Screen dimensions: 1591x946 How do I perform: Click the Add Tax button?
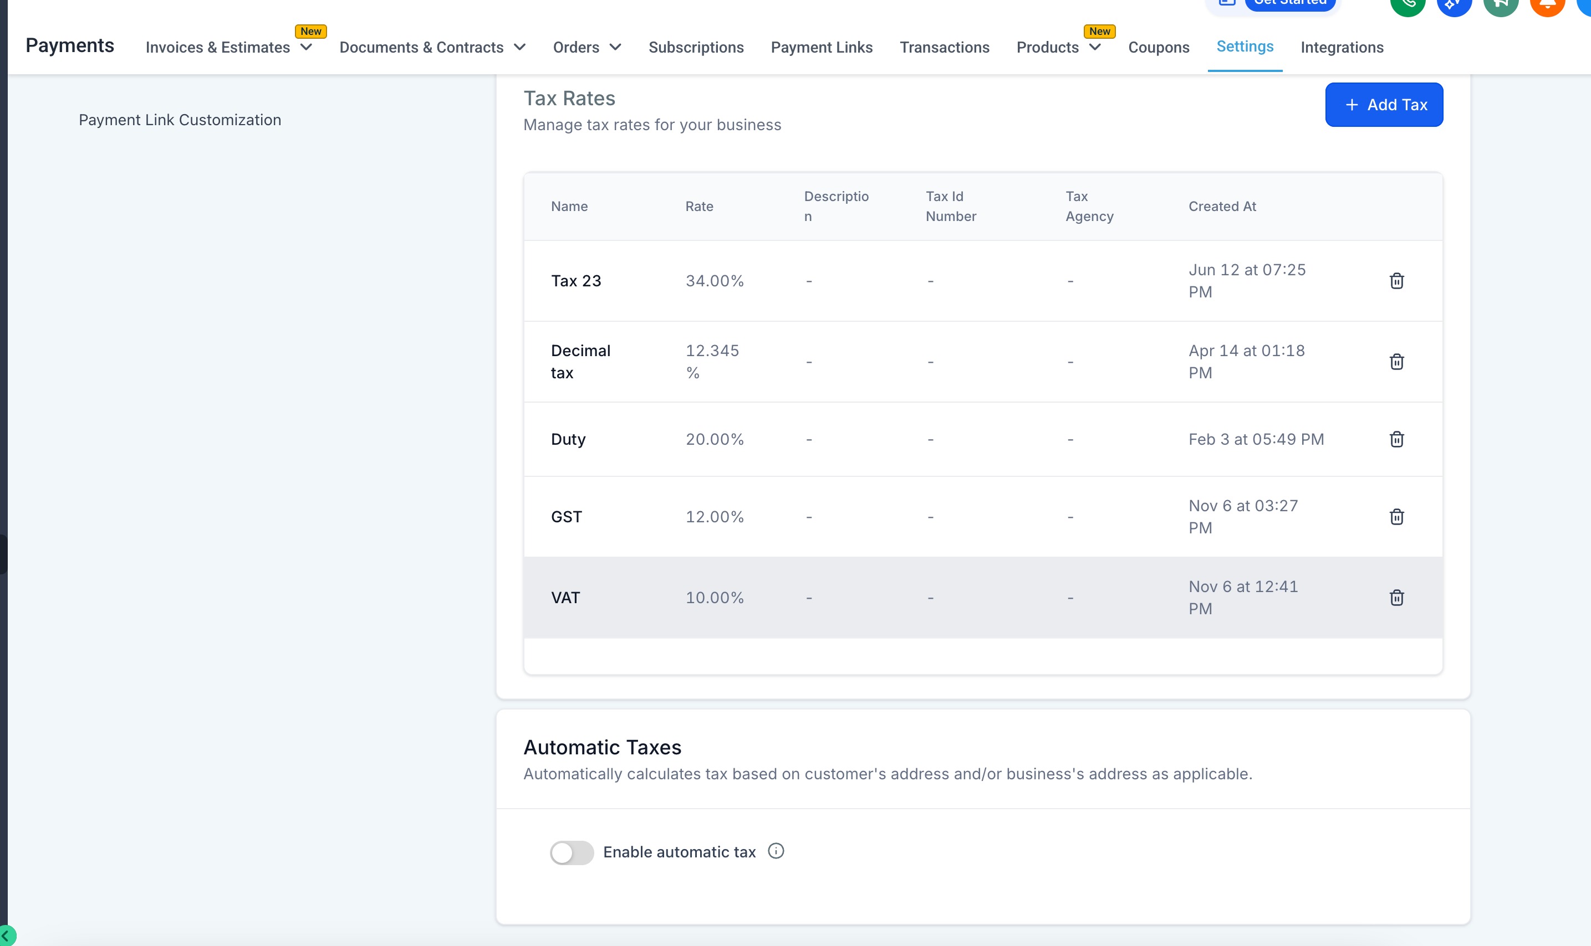[x=1383, y=105]
